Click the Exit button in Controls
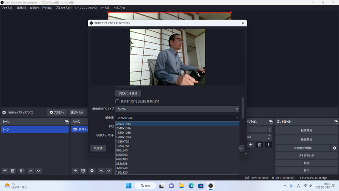The image size is (339, 191). pyautogui.click(x=306, y=171)
